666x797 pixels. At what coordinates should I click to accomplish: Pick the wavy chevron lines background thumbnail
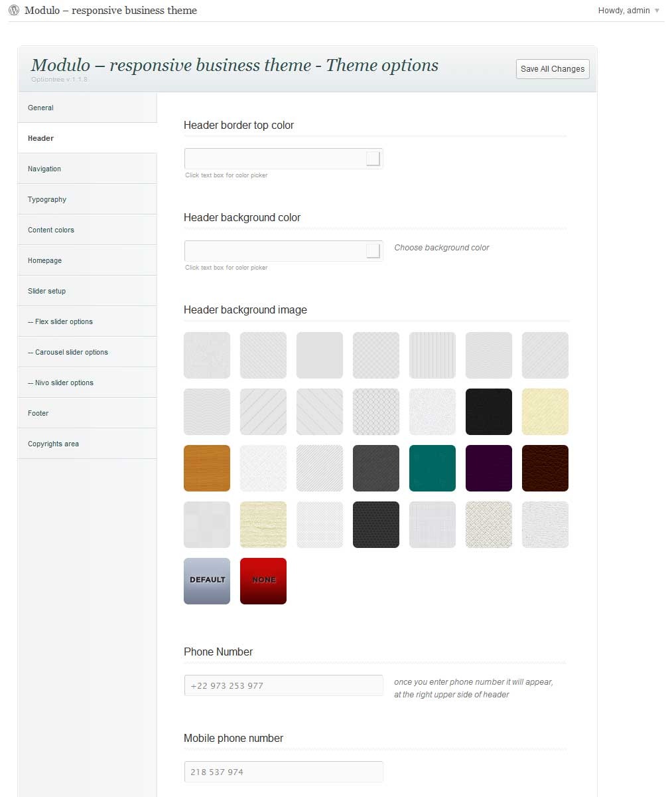pyautogui.click(x=207, y=412)
